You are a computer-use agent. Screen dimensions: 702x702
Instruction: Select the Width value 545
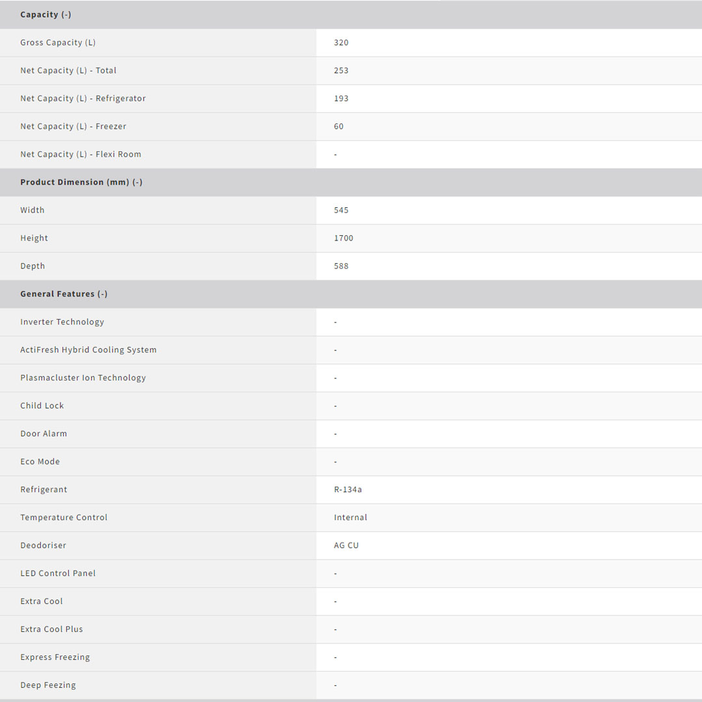click(x=341, y=210)
